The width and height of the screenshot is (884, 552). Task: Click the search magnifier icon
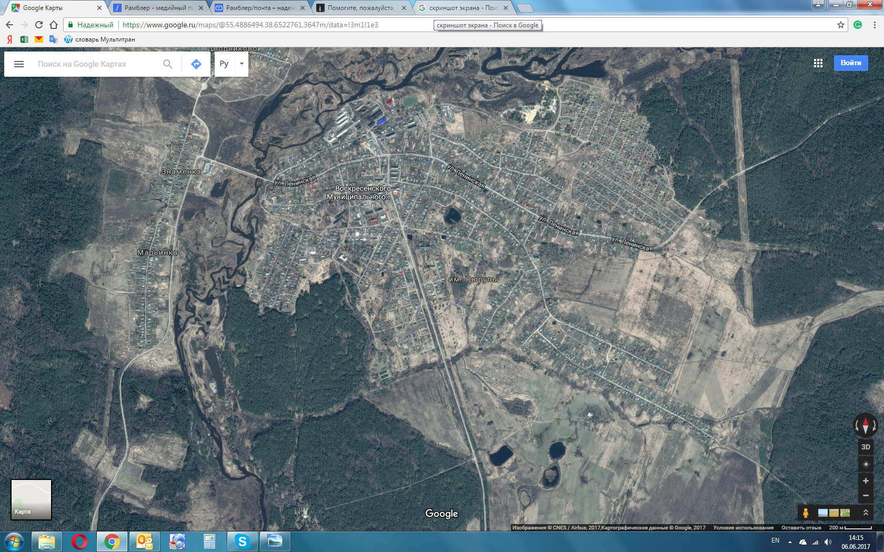(167, 64)
